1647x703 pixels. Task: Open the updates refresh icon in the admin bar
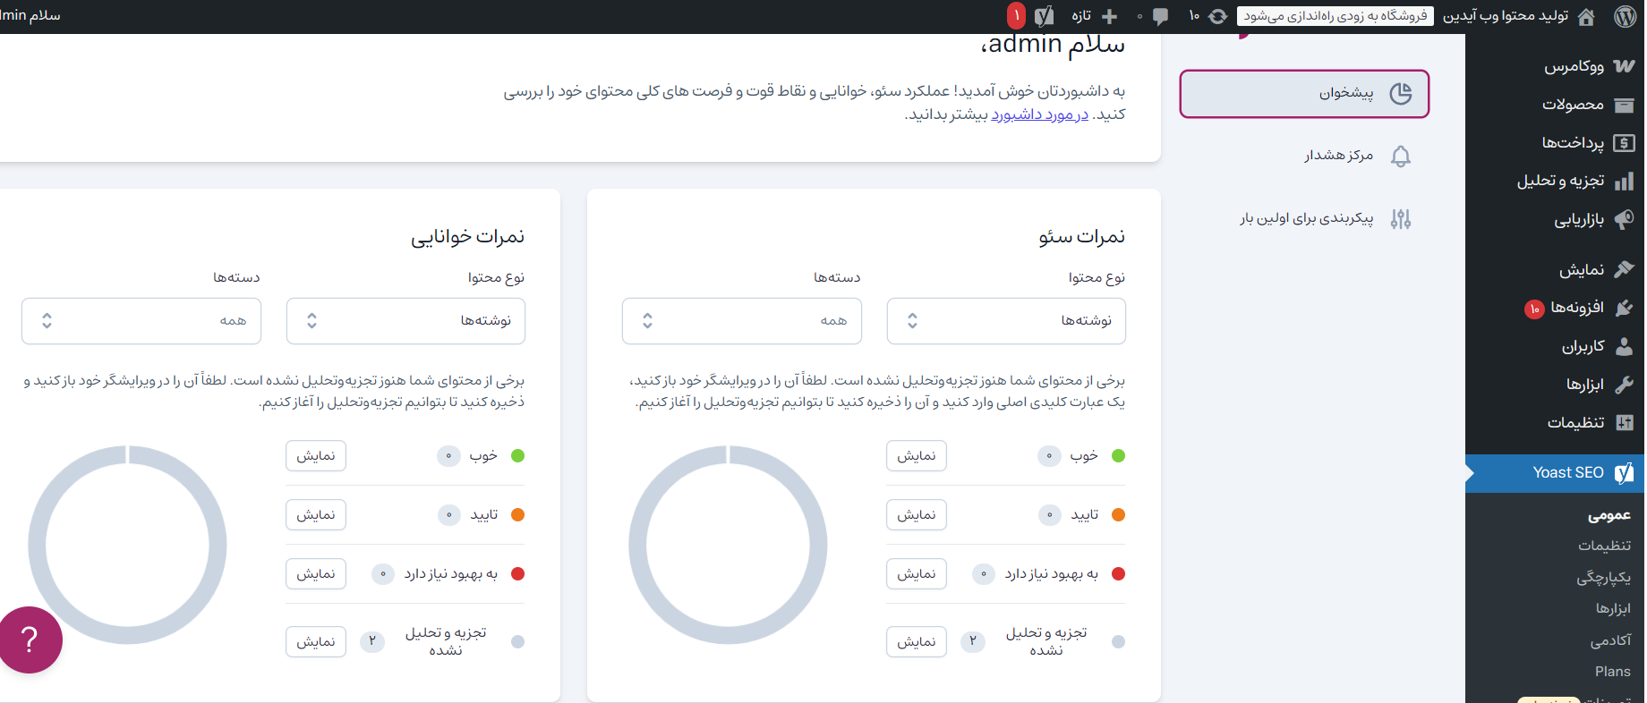(x=1218, y=16)
